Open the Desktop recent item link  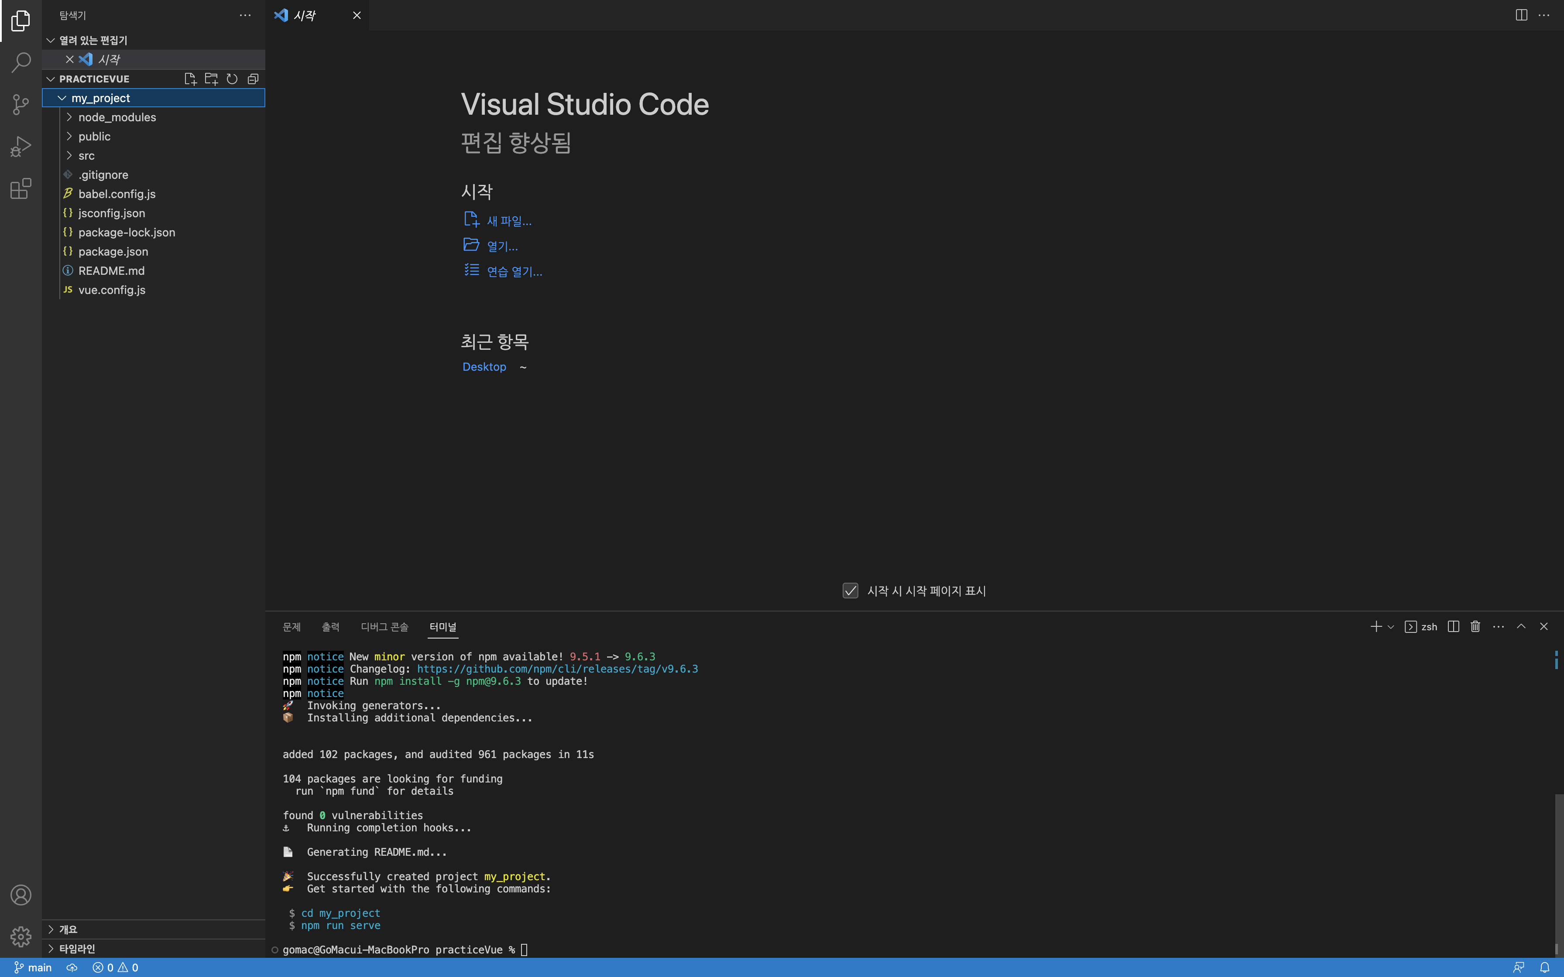484,366
